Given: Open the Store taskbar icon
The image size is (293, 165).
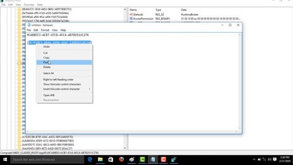Looking at the screenshot, I should (111, 159).
